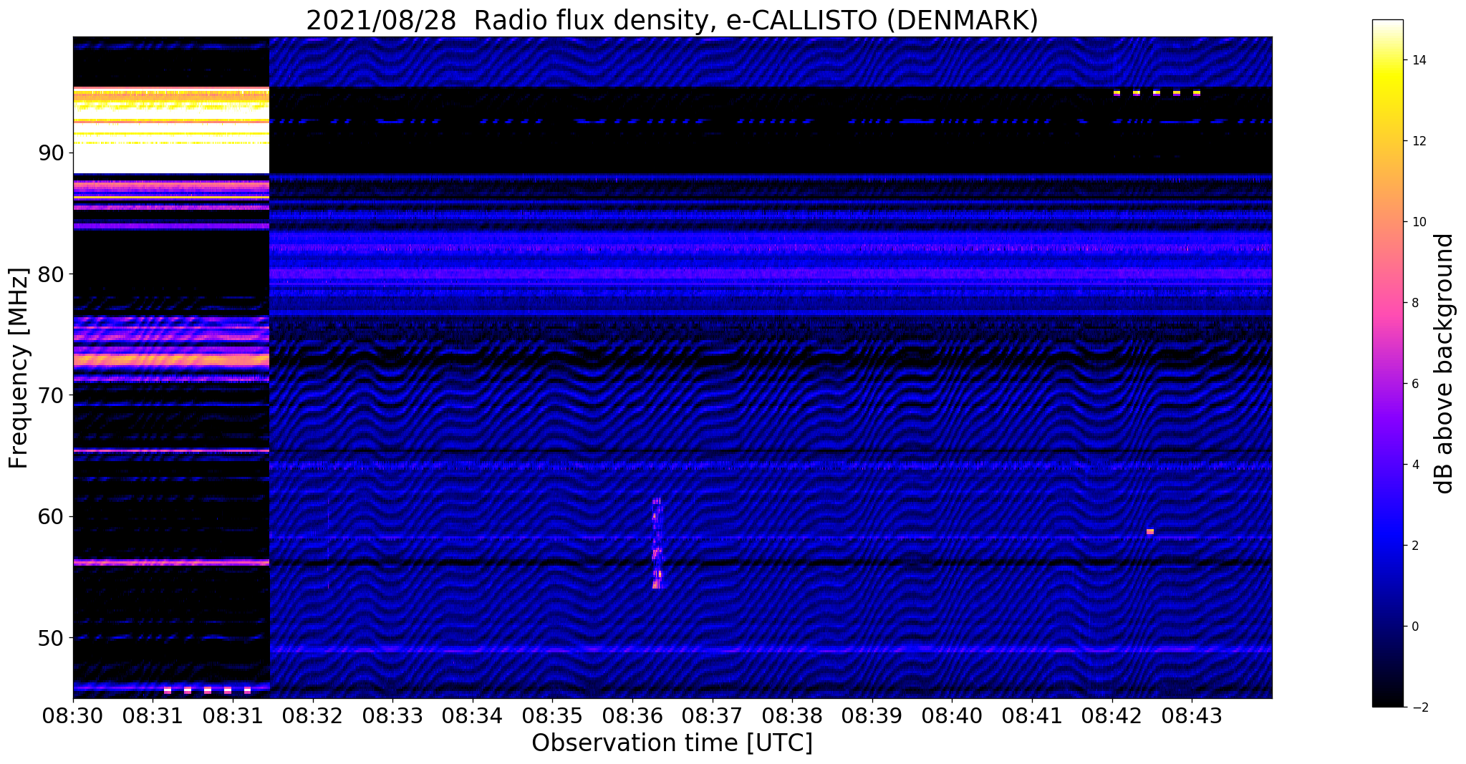
Task: Click the bright burst streak near 08:36
Action: [x=657, y=543]
